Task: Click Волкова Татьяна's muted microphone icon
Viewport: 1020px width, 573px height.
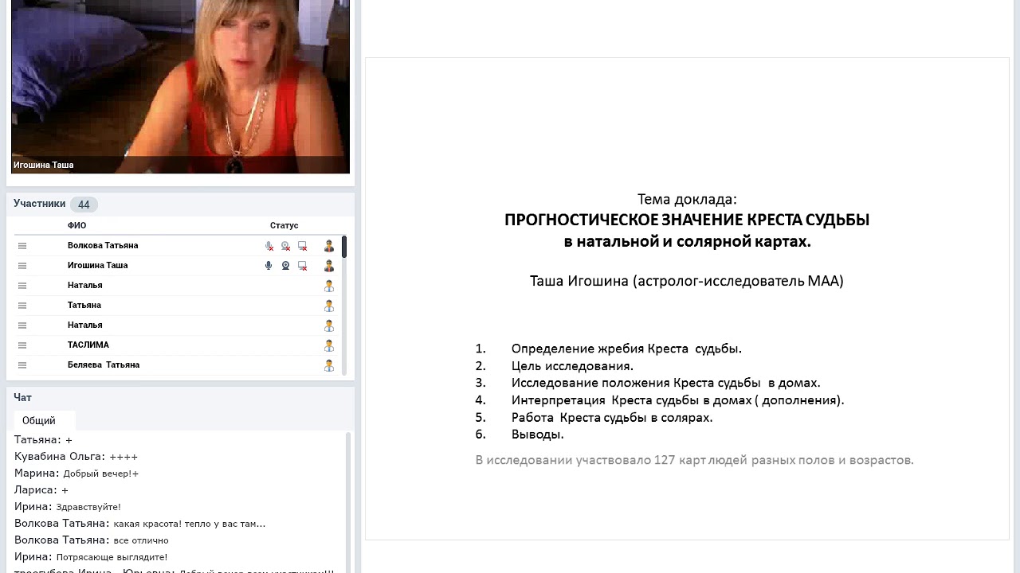Action: (x=269, y=246)
